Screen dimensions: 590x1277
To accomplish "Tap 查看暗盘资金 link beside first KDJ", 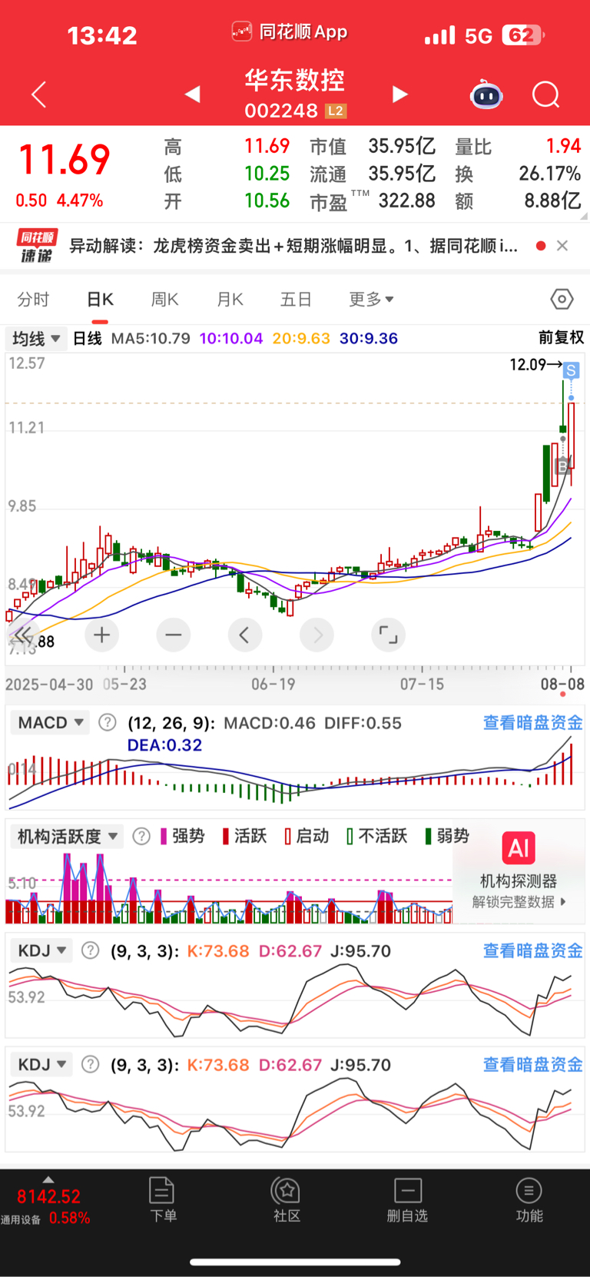I will coord(532,950).
